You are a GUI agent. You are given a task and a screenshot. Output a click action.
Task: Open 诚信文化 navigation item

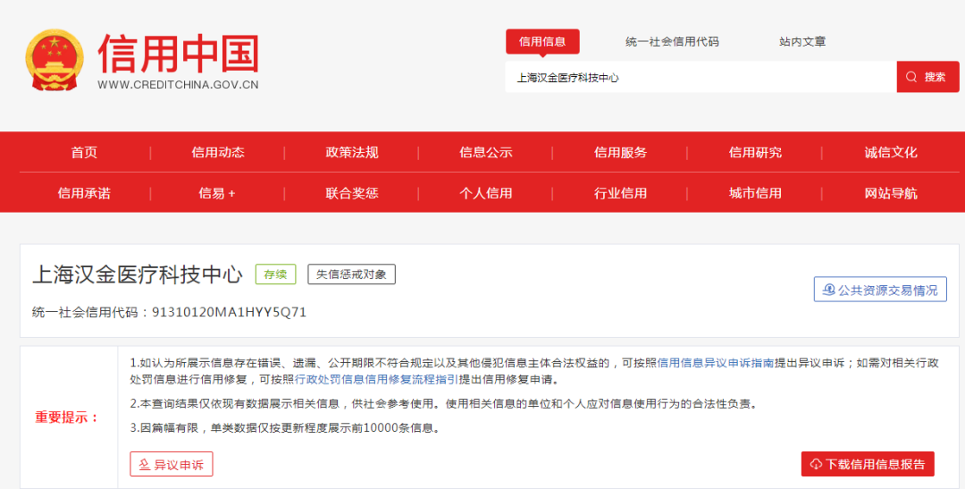pos(891,152)
